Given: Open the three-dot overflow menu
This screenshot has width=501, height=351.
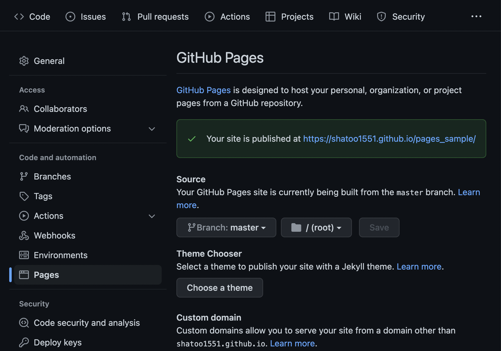Looking at the screenshot, I should point(476,17).
